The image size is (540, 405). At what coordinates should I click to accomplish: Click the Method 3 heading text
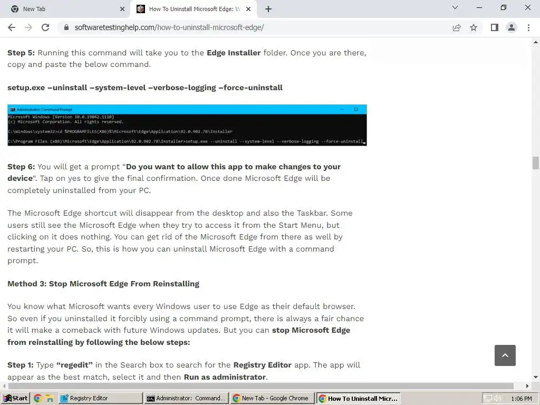(103, 284)
